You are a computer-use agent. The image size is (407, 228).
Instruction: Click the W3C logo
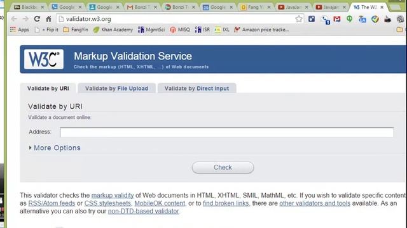click(x=44, y=59)
